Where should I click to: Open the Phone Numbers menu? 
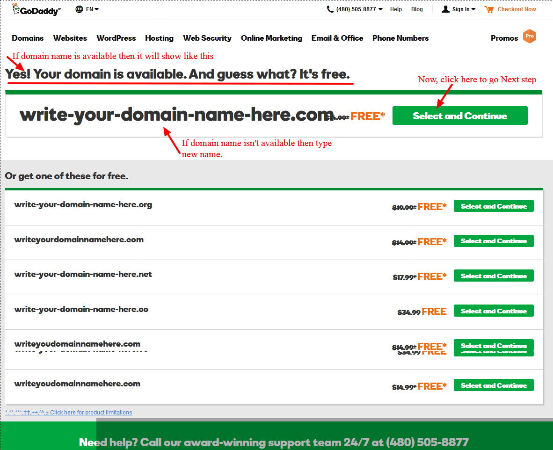click(x=400, y=38)
